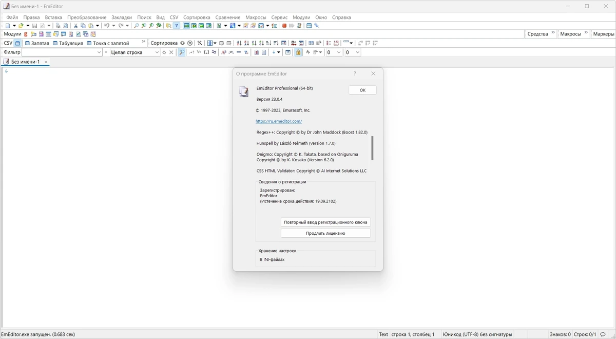The width and height of the screenshot is (616, 339).
Task: Click the Redo arrow icon
Action: pyautogui.click(x=121, y=26)
